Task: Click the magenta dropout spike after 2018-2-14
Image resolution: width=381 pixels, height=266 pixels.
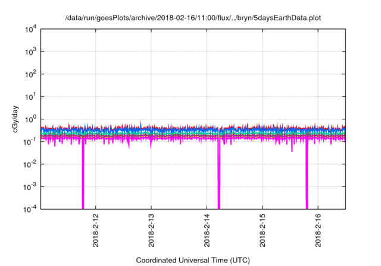Action: (219, 175)
